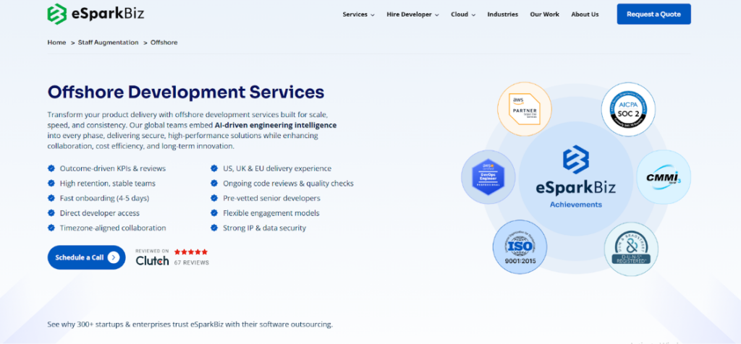741x344 pixels.
Task: Click the ISO 9001:2015 badge
Action: 520,247
